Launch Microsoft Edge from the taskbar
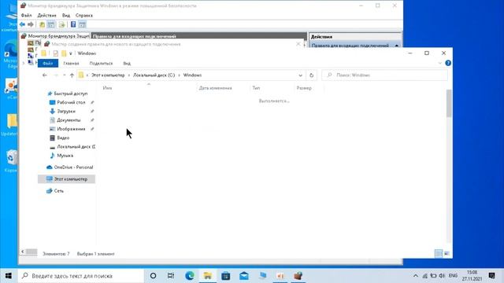504x283 pixels. tap(189, 276)
